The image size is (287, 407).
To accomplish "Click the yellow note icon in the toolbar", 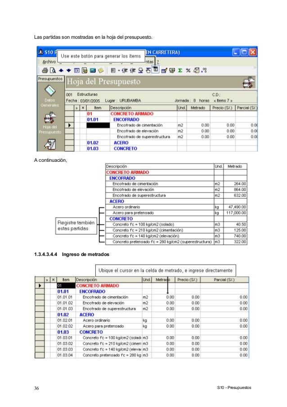I will (x=101, y=70).
